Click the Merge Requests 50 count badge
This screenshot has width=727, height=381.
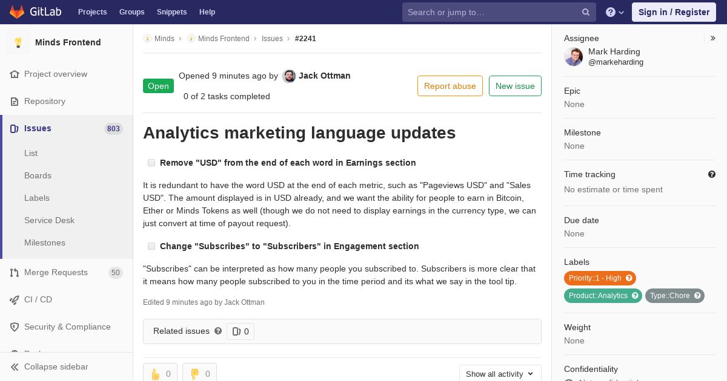point(116,273)
